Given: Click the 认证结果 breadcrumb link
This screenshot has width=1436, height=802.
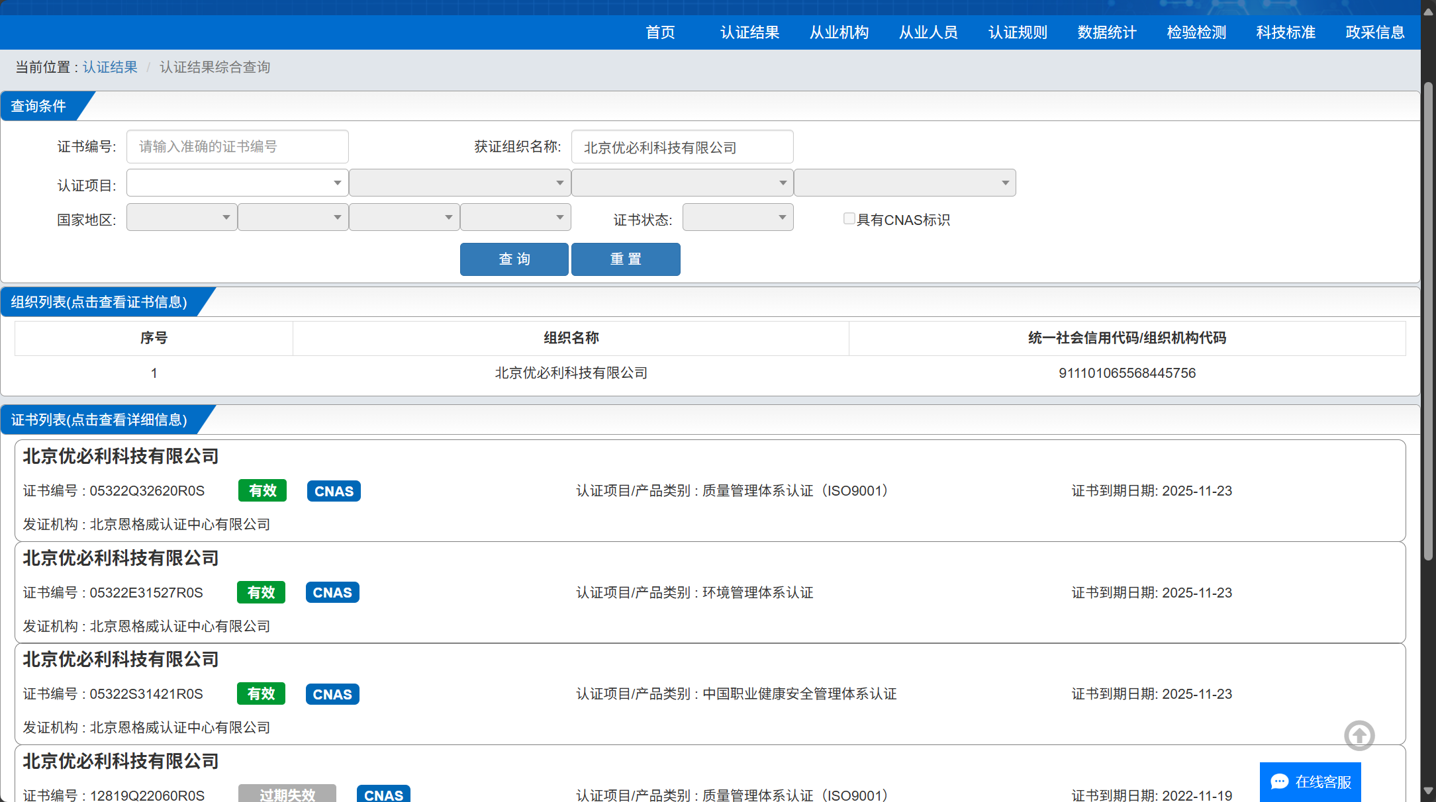Looking at the screenshot, I should click(110, 67).
